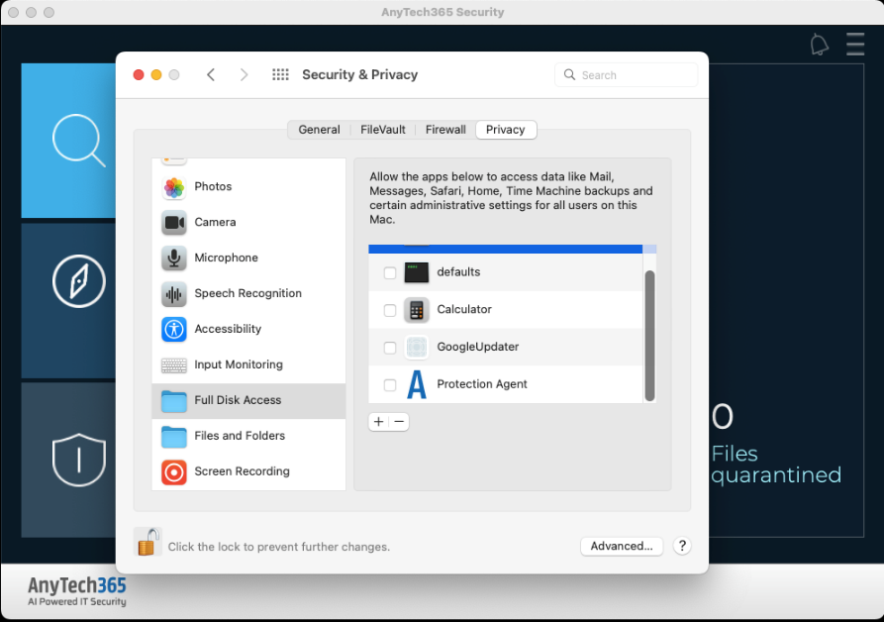Click the Search field in preferences
Screen dimensions: 884x622
(x=626, y=75)
